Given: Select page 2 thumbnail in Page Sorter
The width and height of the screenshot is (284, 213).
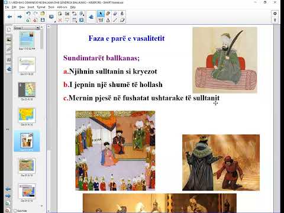Looking at the screenshot, I should [27, 64].
